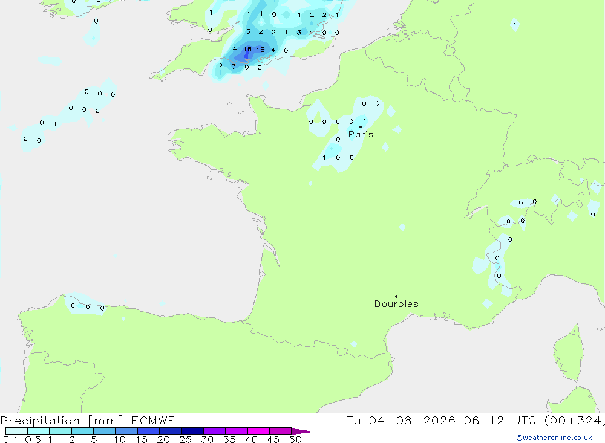Image resolution: width=605 pixels, height=443 pixels.
Task: Click the 45 mm legend color swatch
Action: coord(281,431)
